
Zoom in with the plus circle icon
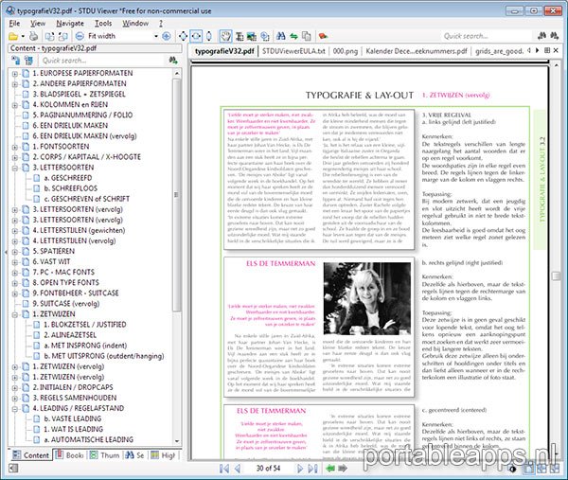pos(167,36)
